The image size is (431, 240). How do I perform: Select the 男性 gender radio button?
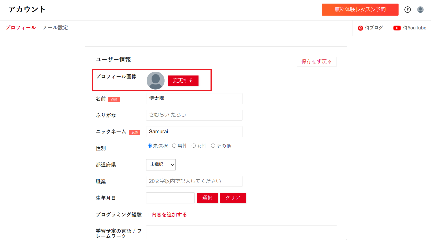click(x=174, y=146)
